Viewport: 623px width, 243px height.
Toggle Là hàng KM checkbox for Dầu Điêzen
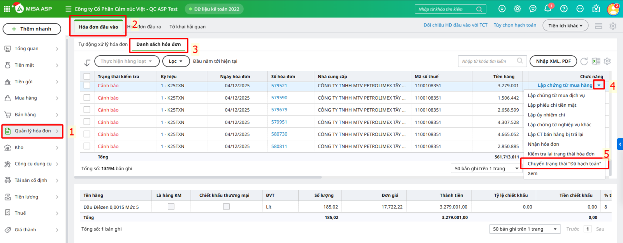click(171, 207)
